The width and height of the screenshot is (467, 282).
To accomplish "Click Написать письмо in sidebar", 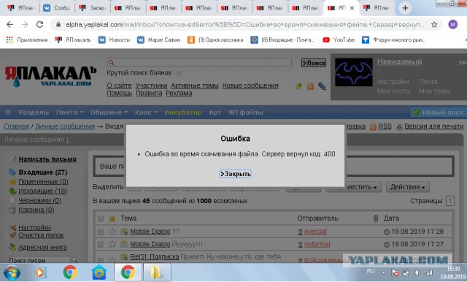I will point(47,159).
